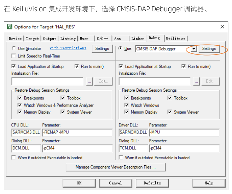Open the Listing tab
Viewport: 232px width, 194px height.
[68, 39]
